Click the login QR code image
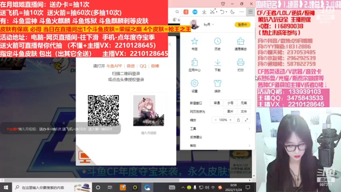Viewport: 341px width, 192px height. tap(103, 111)
